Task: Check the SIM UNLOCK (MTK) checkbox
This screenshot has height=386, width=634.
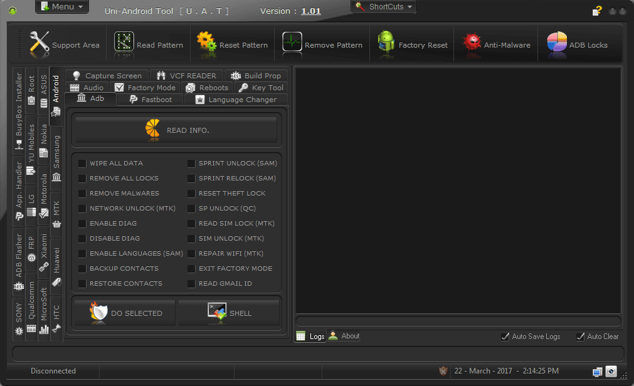Action: click(191, 239)
